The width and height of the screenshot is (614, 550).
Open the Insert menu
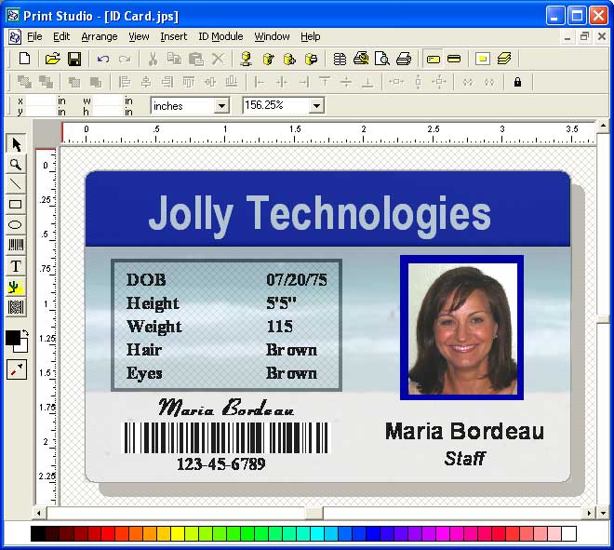coord(174,36)
